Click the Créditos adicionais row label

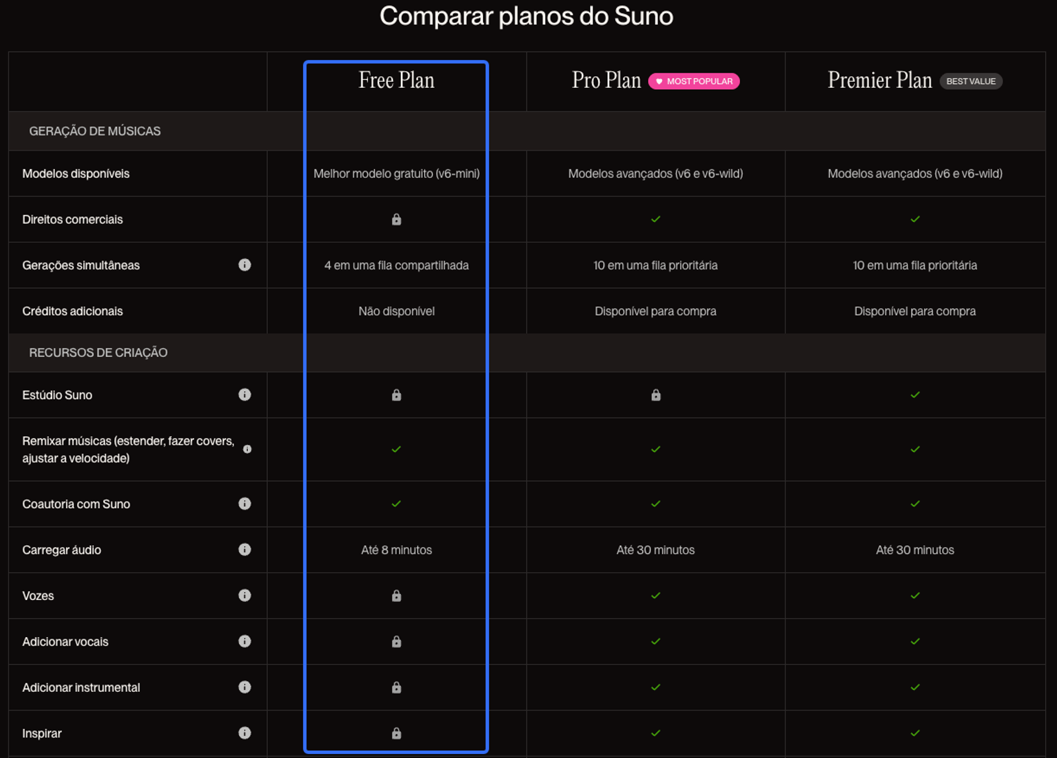pos(73,311)
